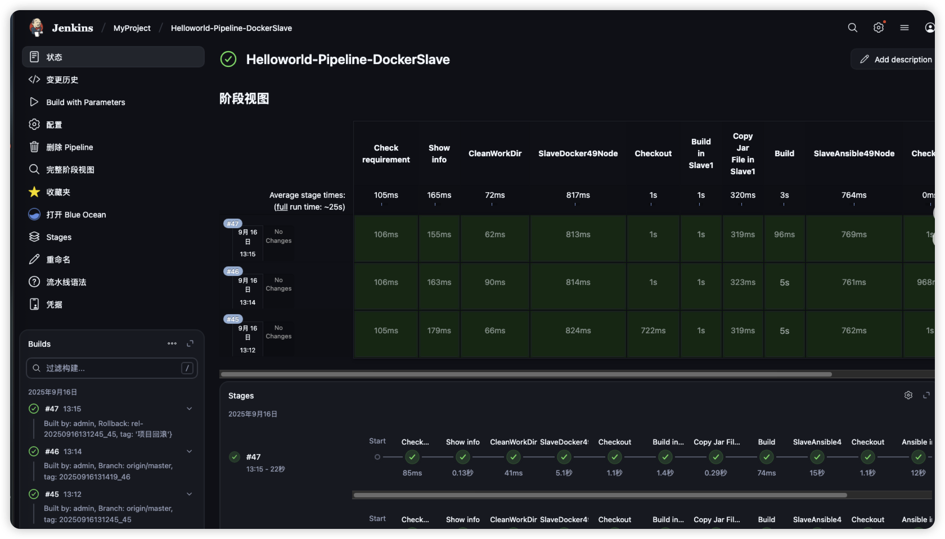Choose 删除 Pipeline in the sidebar
The height and width of the screenshot is (539, 945).
coord(113,147)
